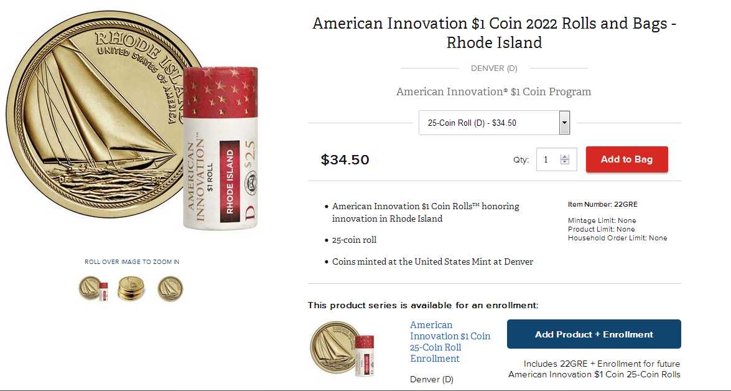Click the DENVER (D) mint mark label
731x391 pixels.
[493, 68]
